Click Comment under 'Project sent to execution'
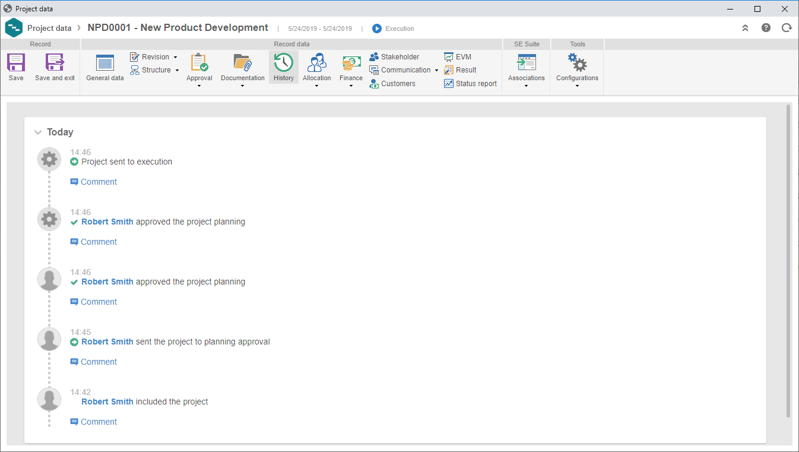The width and height of the screenshot is (799, 452). [x=94, y=182]
